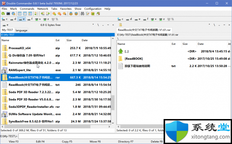Open Search with the binoculars icon
This screenshot has height=144, width=232.
[x=82, y=14]
